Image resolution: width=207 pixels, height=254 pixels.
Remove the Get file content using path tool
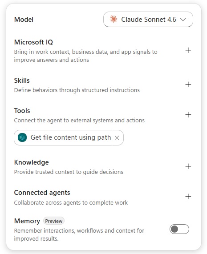117,138
